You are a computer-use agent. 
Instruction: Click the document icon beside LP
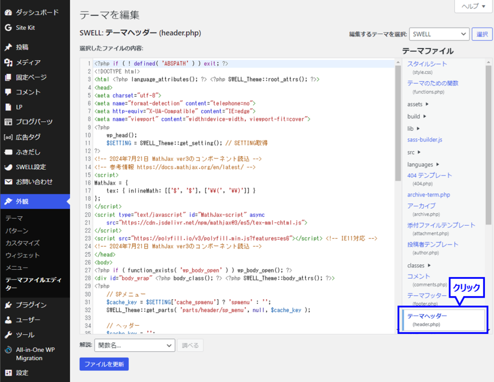pyautogui.click(x=9, y=107)
